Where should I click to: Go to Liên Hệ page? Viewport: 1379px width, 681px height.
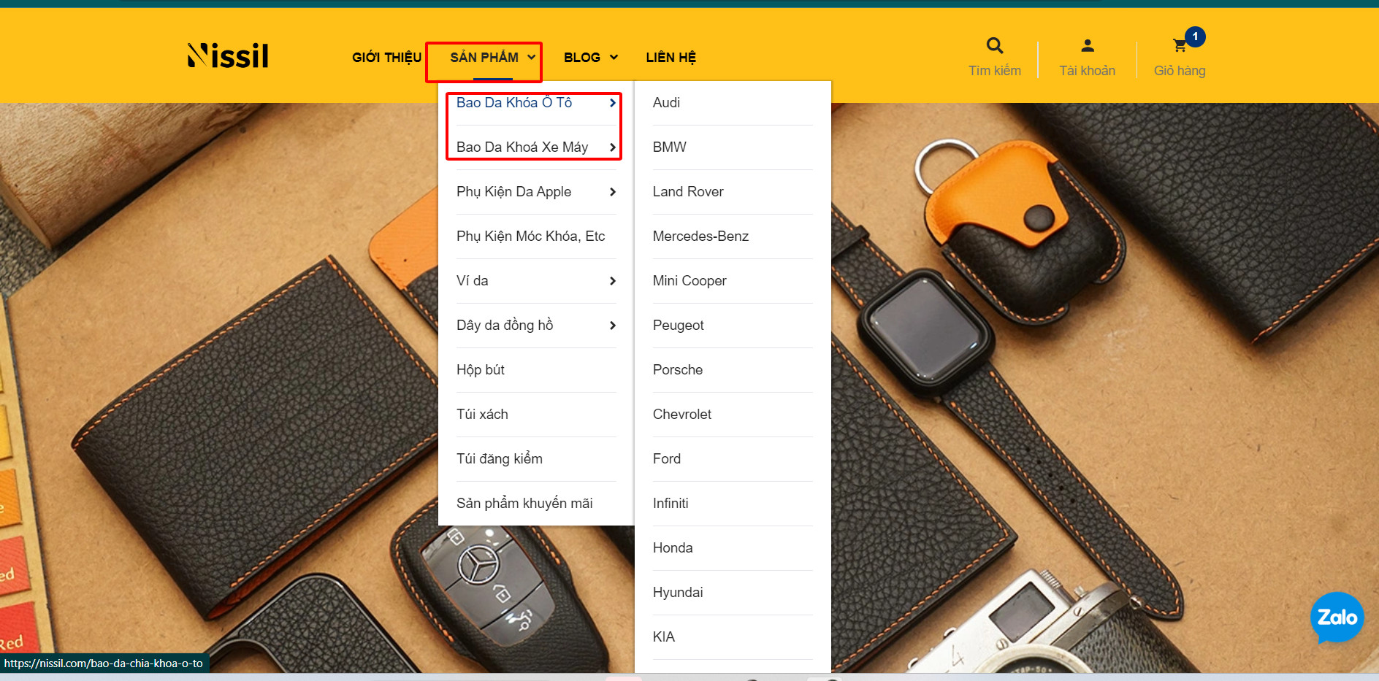point(671,57)
